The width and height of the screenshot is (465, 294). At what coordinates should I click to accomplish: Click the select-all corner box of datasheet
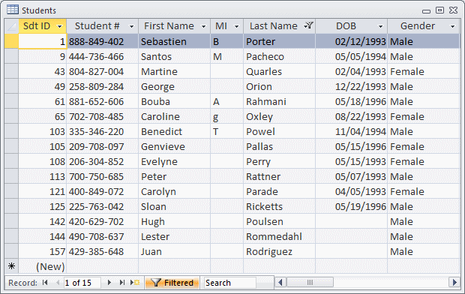click(x=11, y=26)
